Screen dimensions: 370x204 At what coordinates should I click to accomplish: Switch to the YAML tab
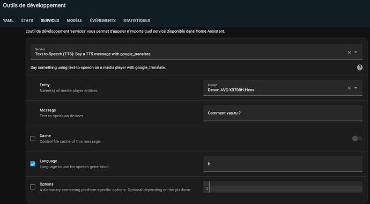tap(8, 20)
